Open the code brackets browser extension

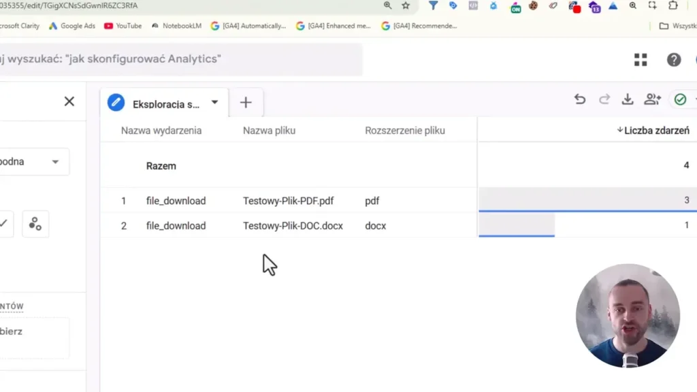coord(473,5)
